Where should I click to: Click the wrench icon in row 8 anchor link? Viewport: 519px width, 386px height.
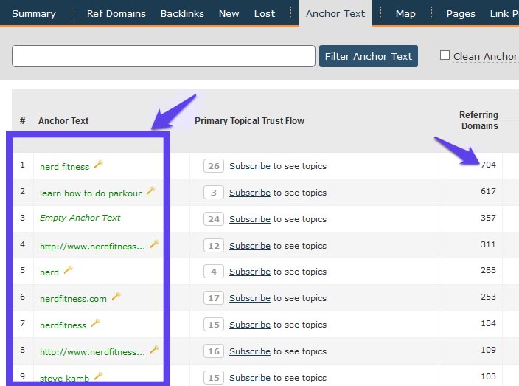(x=154, y=350)
